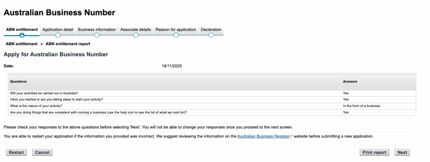Click the 'Australian Business Number' page title
Image resolution: width=430 pixels, height=162 pixels.
tap(59, 13)
